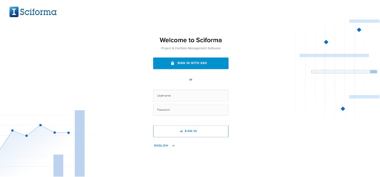Viewport: 380px width, 177px height.
Task: Click the highest data point on the line chart
Action: point(41,125)
